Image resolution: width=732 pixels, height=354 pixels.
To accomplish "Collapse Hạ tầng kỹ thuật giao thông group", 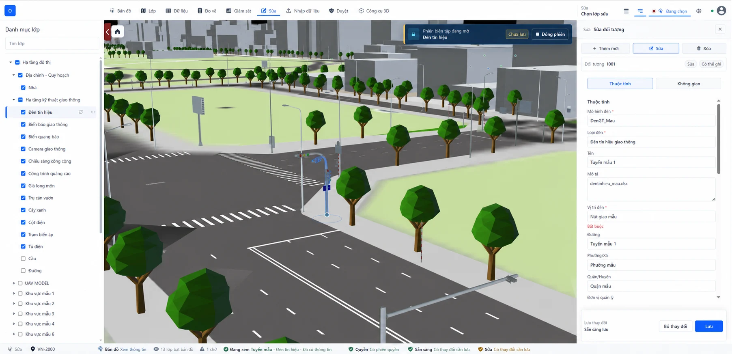I will pos(14,100).
